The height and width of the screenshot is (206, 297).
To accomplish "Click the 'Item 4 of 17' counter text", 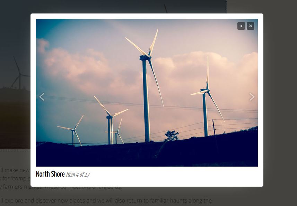I will pos(78,175).
